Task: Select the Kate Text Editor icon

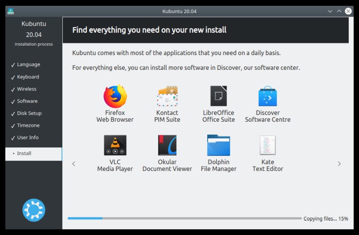Action: tap(267, 145)
